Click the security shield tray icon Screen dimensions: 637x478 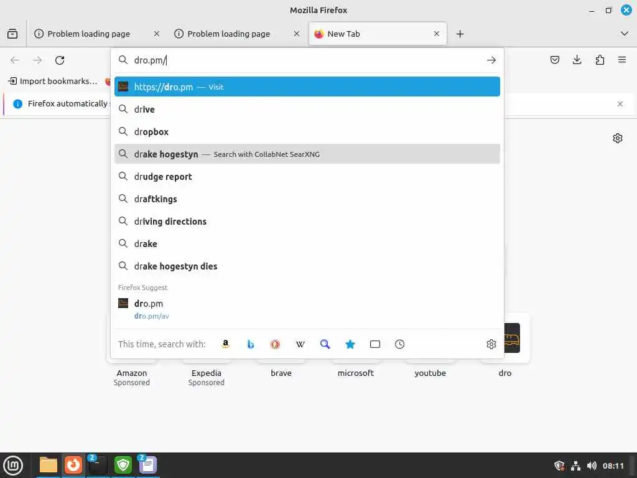pos(559,466)
